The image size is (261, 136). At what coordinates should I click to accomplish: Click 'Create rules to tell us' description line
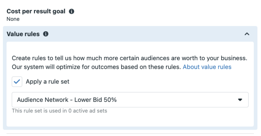[x=129, y=58]
